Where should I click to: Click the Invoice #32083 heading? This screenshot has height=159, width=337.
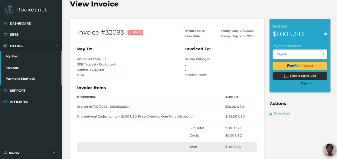101,32
